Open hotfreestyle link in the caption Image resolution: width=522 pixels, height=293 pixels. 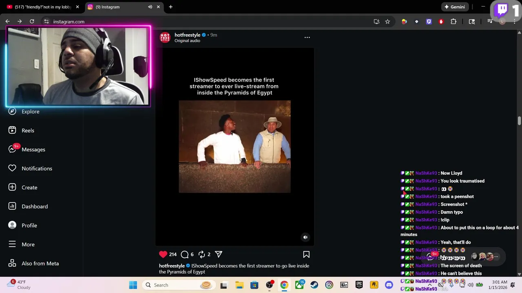tap(172, 266)
